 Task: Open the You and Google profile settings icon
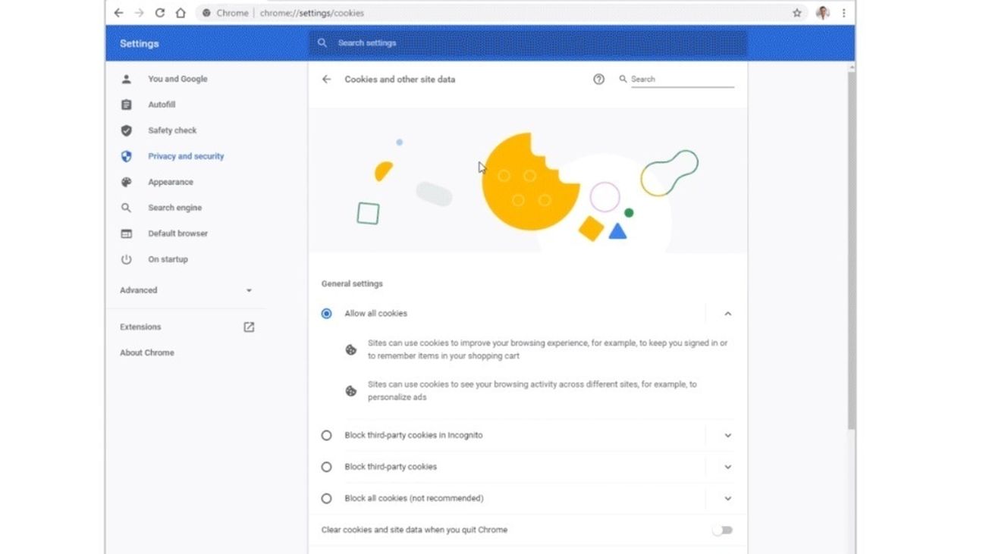coord(126,79)
